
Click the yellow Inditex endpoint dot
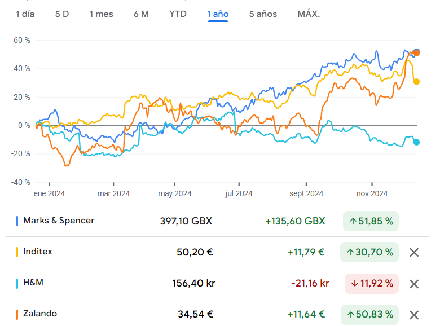click(x=417, y=82)
